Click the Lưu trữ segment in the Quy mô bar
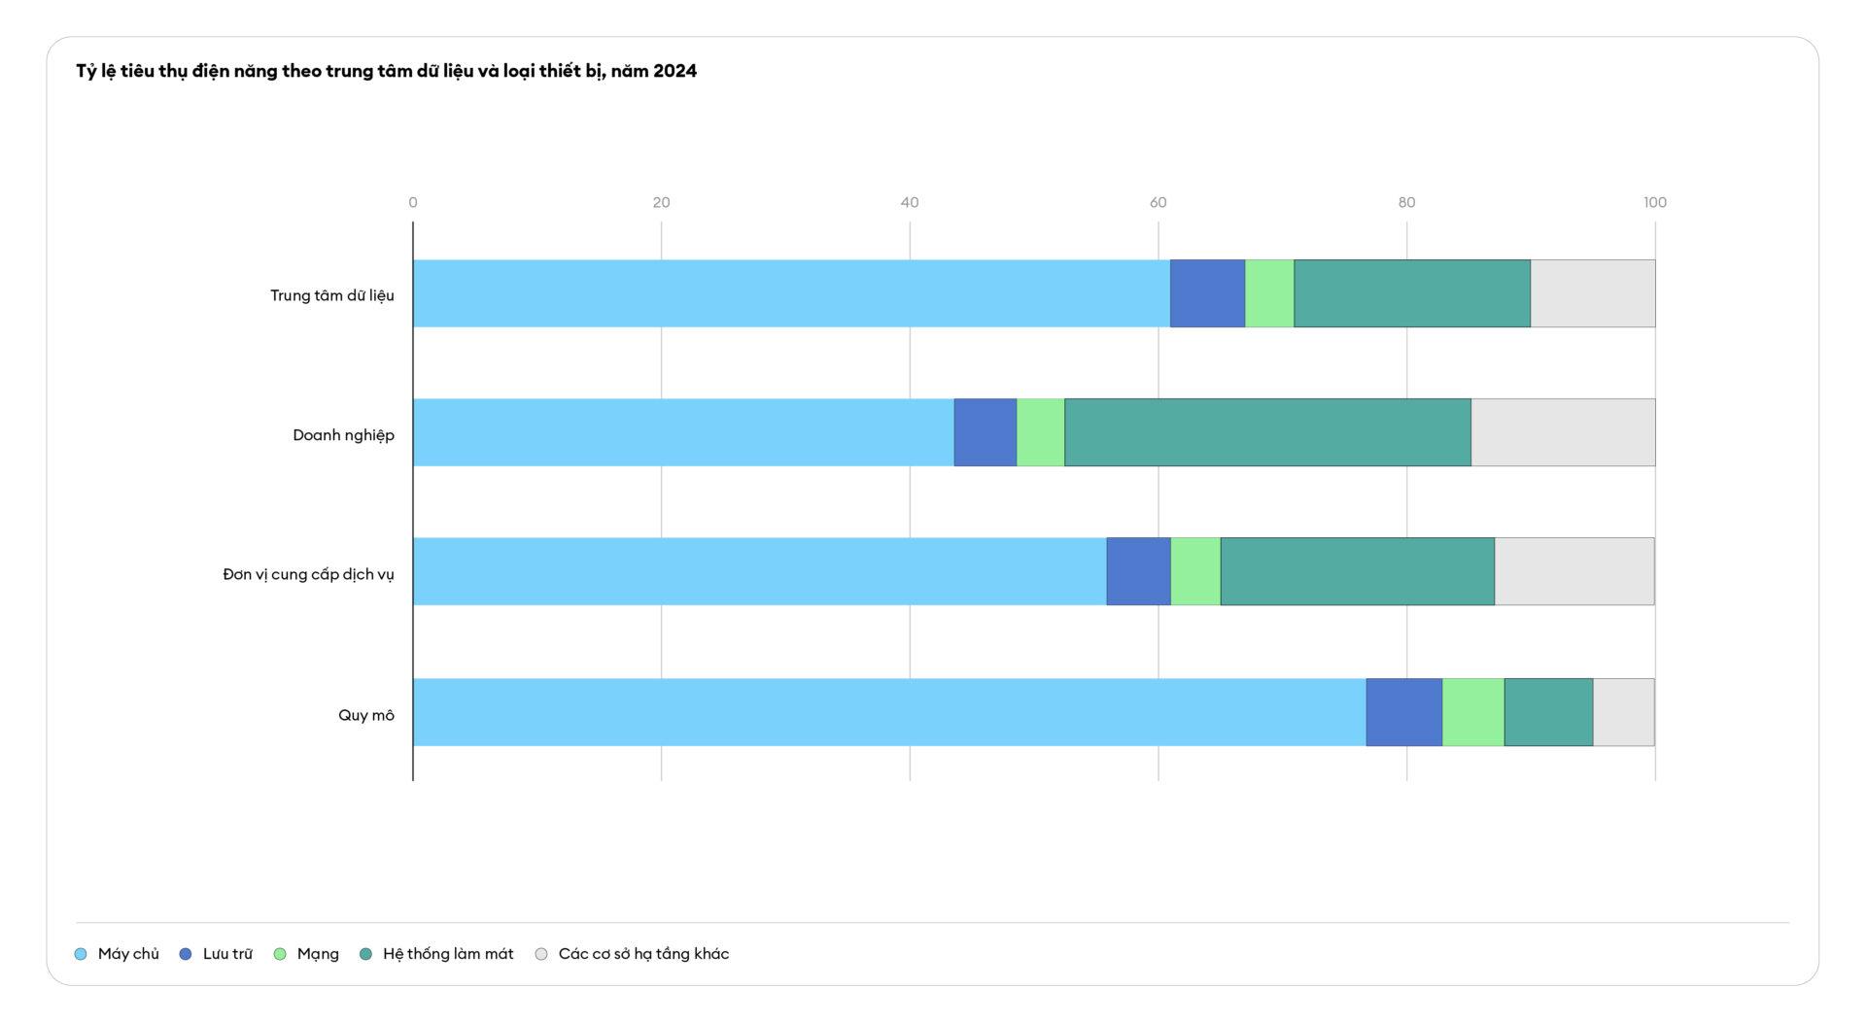Viewport: 1866px width, 1022px height. (x=1403, y=712)
